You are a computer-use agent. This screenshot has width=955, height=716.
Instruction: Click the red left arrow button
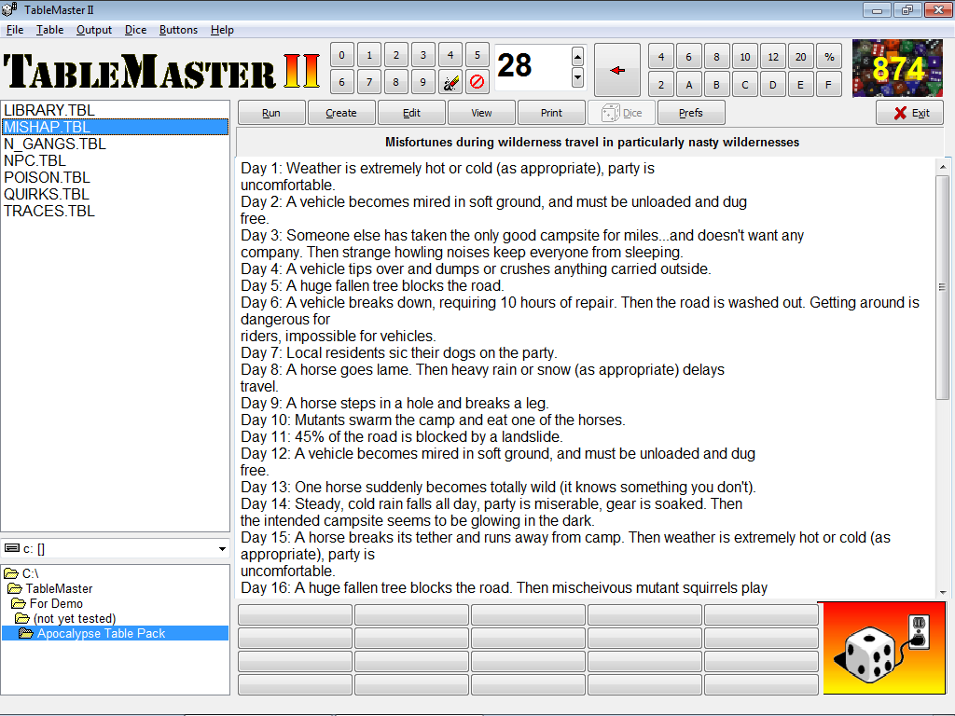(x=617, y=70)
